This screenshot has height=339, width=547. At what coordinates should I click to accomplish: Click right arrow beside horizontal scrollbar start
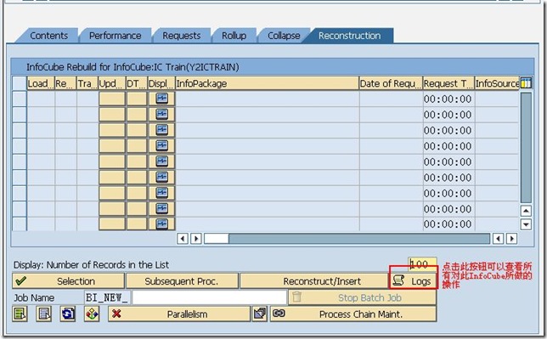196,239
